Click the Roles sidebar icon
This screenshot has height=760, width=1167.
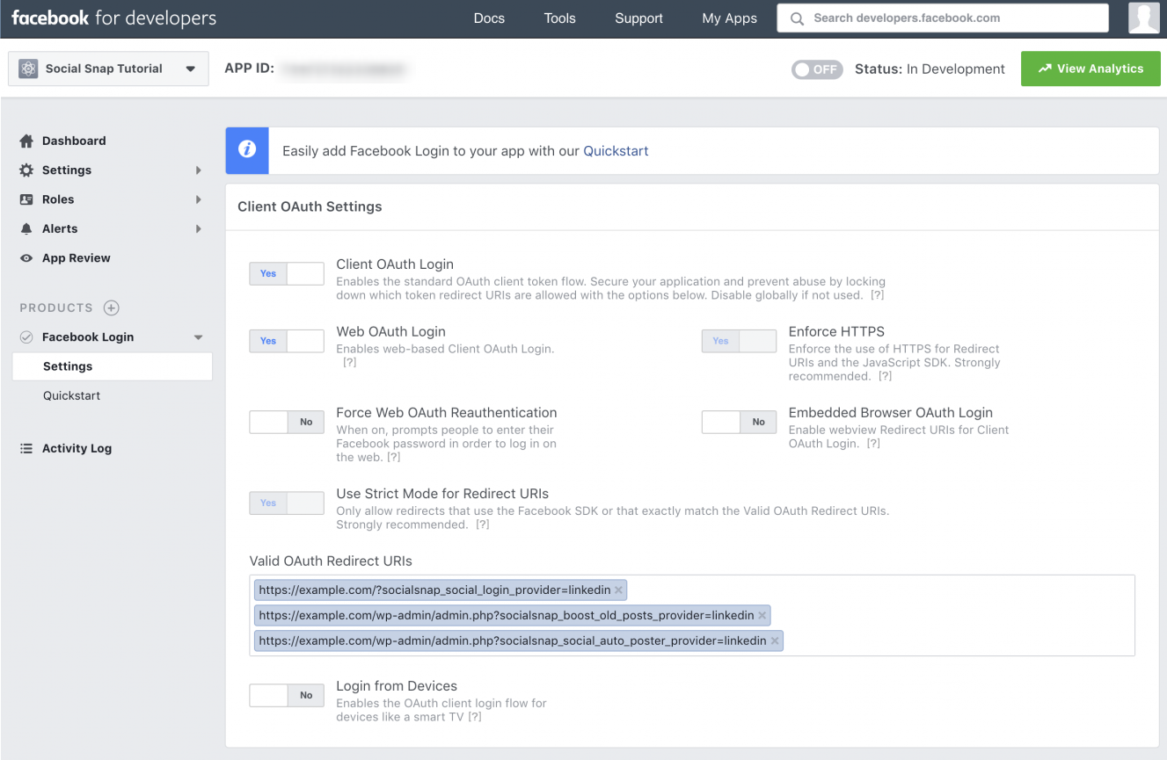coord(28,199)
